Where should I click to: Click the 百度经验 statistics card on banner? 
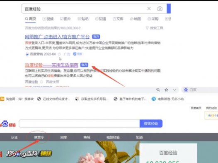[x=168, y=153]
